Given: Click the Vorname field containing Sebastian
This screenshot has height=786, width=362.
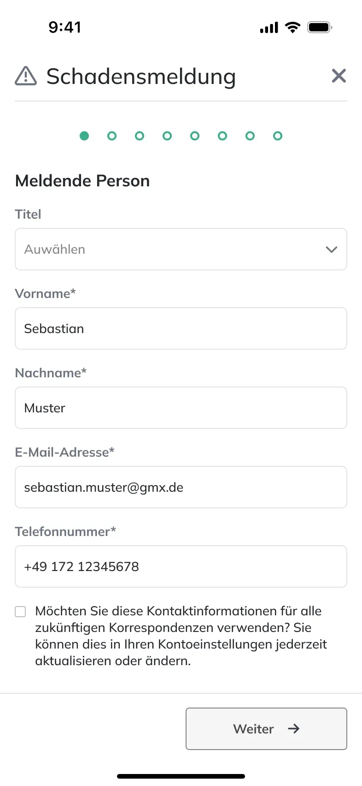Looking at the screenshot, I should (x=181, y=328).
